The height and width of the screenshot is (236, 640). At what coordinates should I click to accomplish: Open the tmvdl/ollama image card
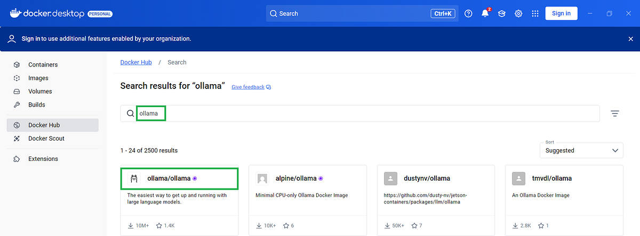pyautogui.click(x=564, y=200)
